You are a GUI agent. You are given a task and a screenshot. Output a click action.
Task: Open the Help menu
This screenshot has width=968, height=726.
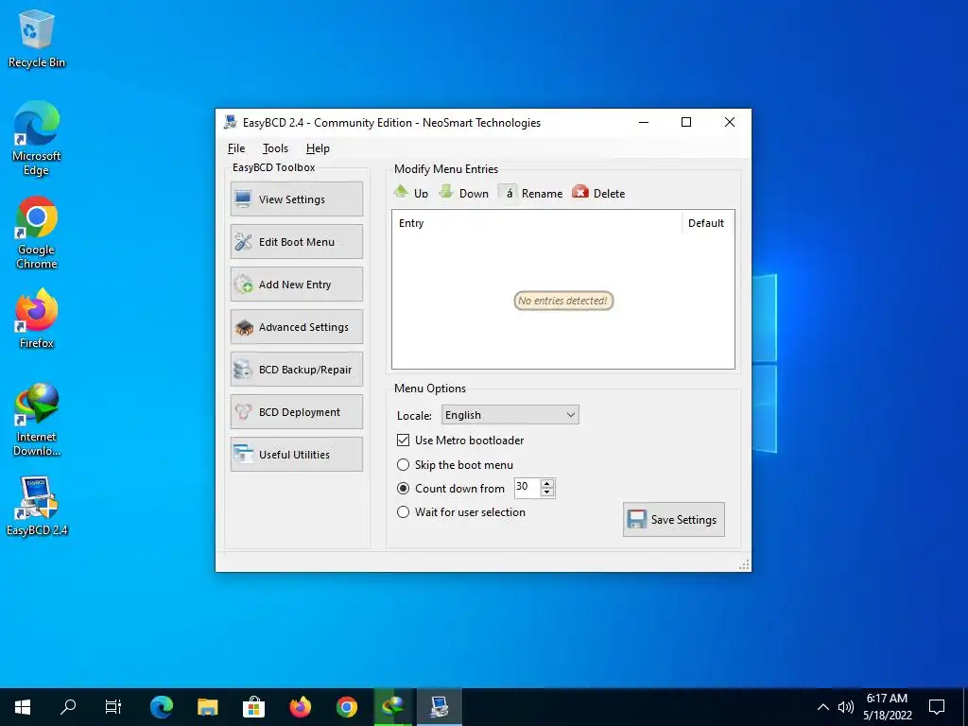tap(318, 148)
